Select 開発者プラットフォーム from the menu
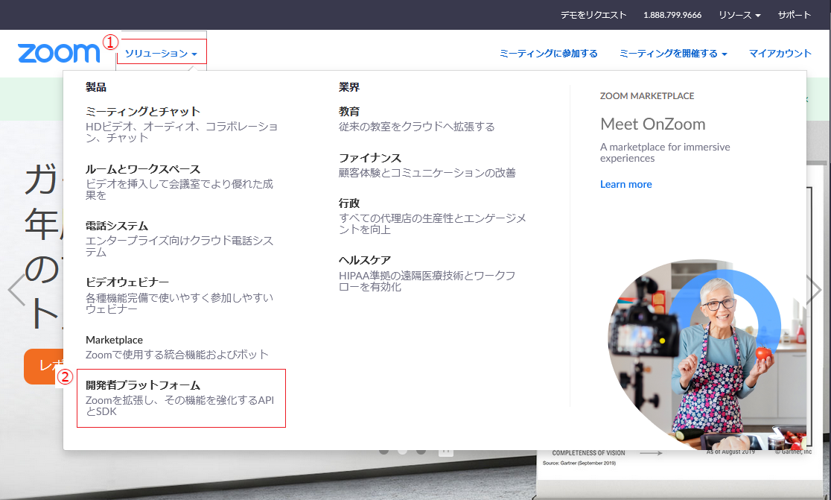The image size is (831, 500). click(143, 386)
